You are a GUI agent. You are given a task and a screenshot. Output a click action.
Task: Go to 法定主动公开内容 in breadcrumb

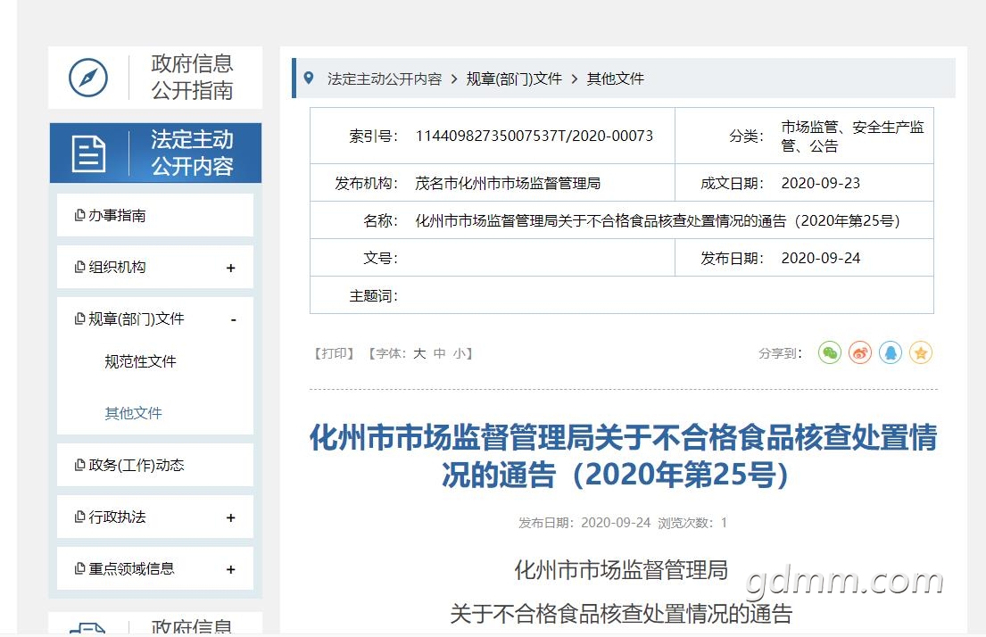pos(385,79)
